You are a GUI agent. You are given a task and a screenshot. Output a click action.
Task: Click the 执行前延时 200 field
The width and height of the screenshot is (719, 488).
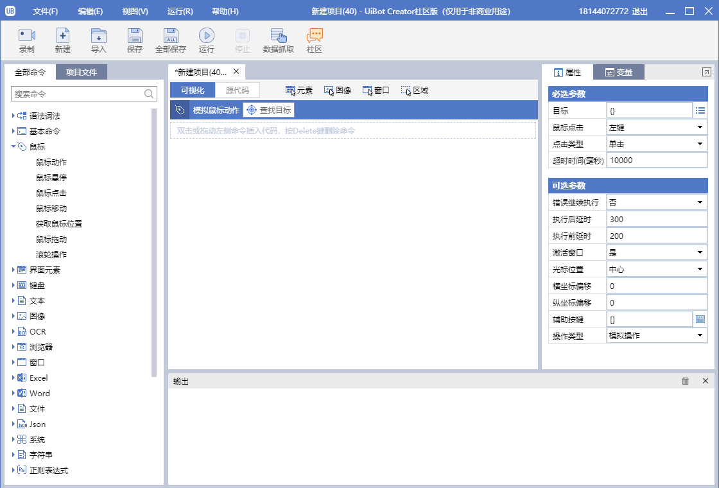click(x=657, y=236)
